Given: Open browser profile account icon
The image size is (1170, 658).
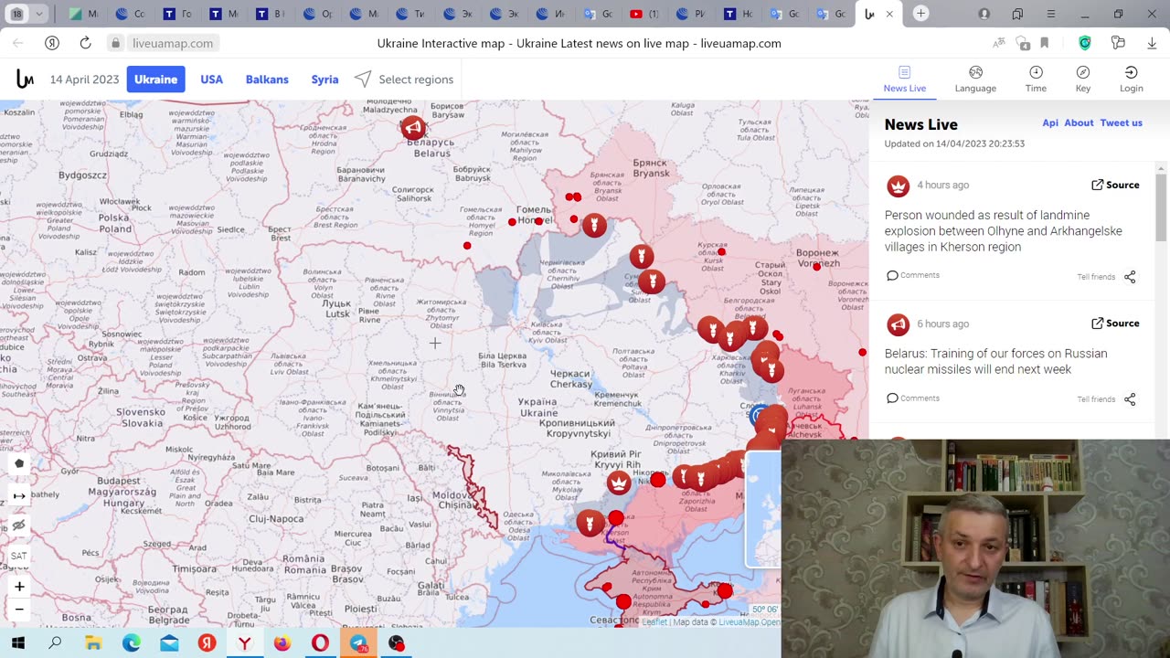Looking at the screenshot, I should pos(984,14).
